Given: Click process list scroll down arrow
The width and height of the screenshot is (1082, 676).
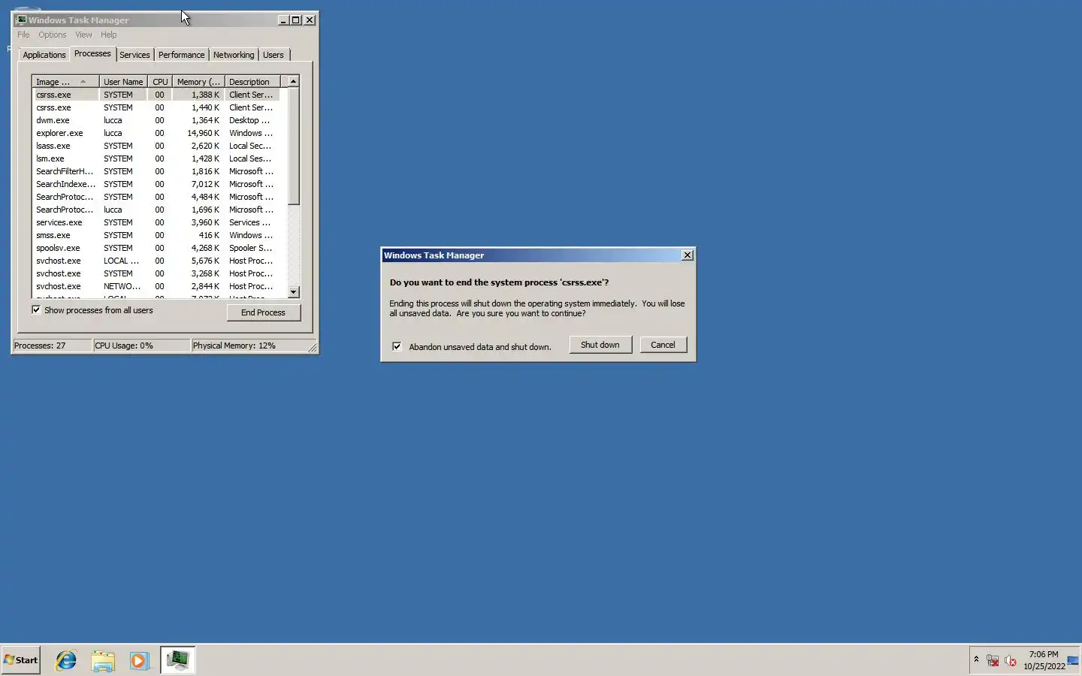Looking at the screenshot, I should coord(294,292).
